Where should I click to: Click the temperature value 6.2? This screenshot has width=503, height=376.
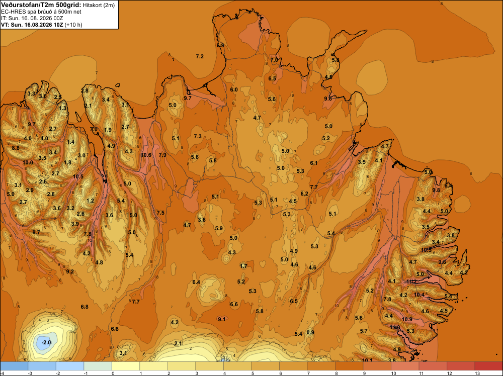[304, 194]
